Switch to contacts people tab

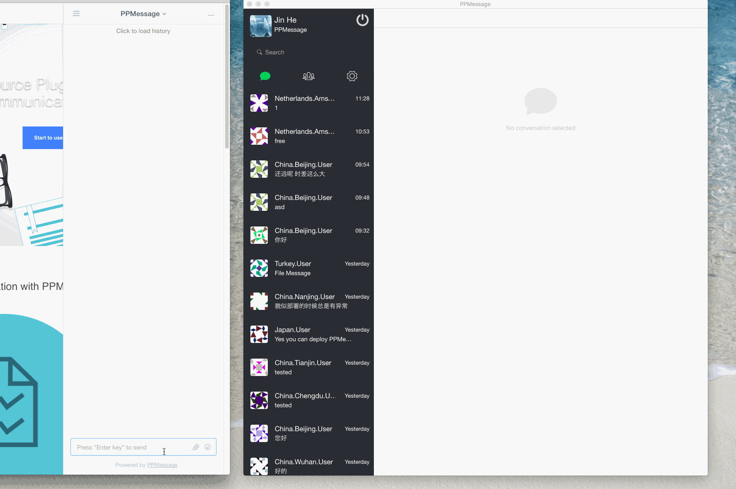click(309, 76)
